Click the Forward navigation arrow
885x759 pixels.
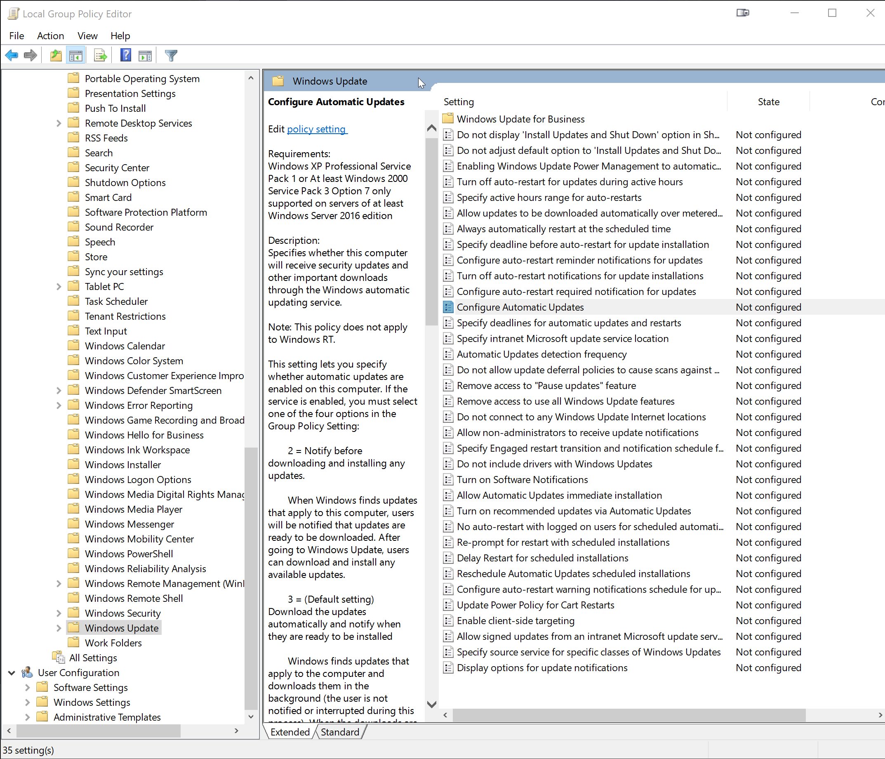pyautogui.click(x=31, y=55)
